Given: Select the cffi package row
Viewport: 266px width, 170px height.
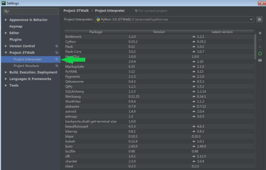Looking at the screenshot, I should (159, 156).
